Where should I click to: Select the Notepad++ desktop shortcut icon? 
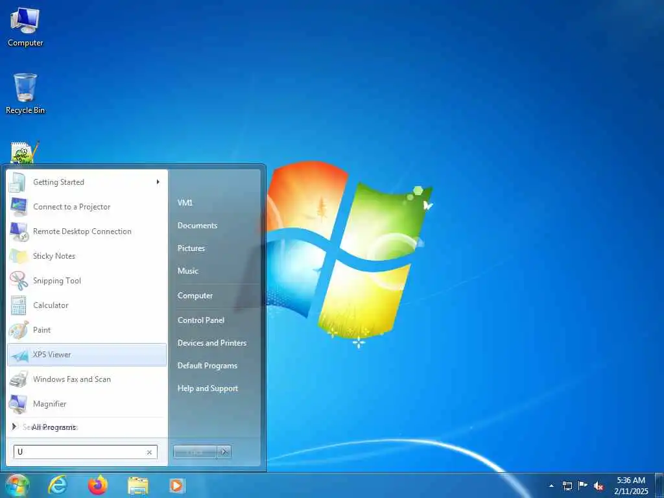point(24,152)
